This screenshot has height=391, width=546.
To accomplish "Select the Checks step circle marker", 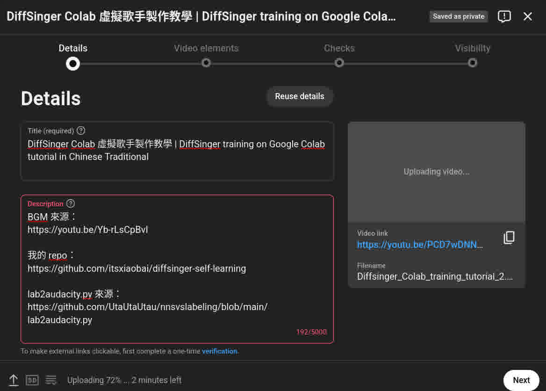I will (339, 63).
